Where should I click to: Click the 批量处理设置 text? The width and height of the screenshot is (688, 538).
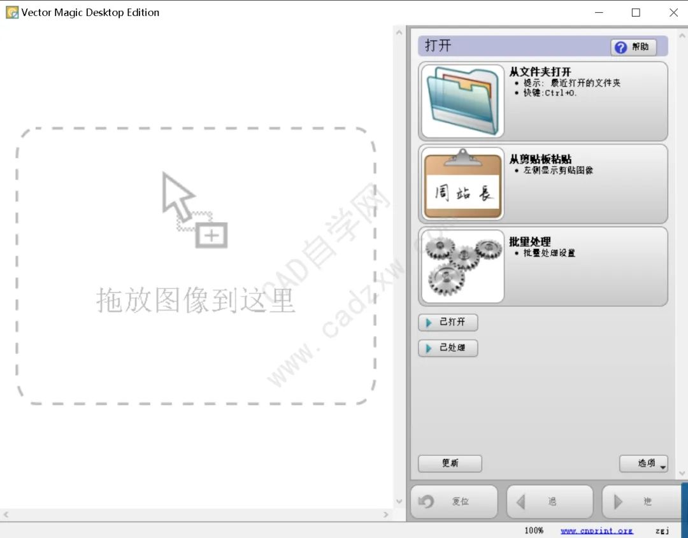[549, 253]
